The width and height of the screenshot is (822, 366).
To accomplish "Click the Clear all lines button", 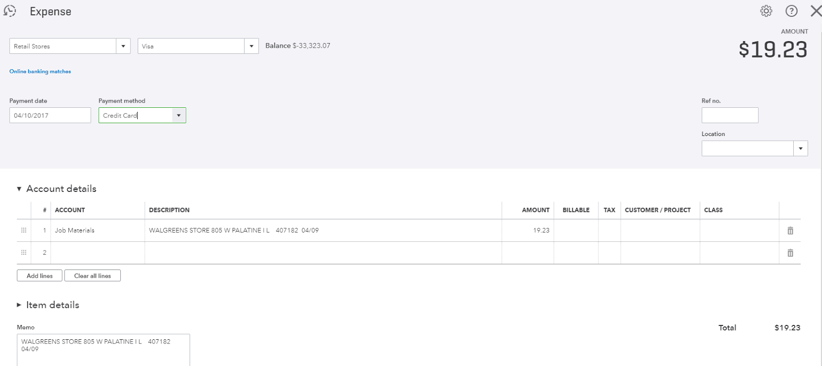I will [92, 276].
